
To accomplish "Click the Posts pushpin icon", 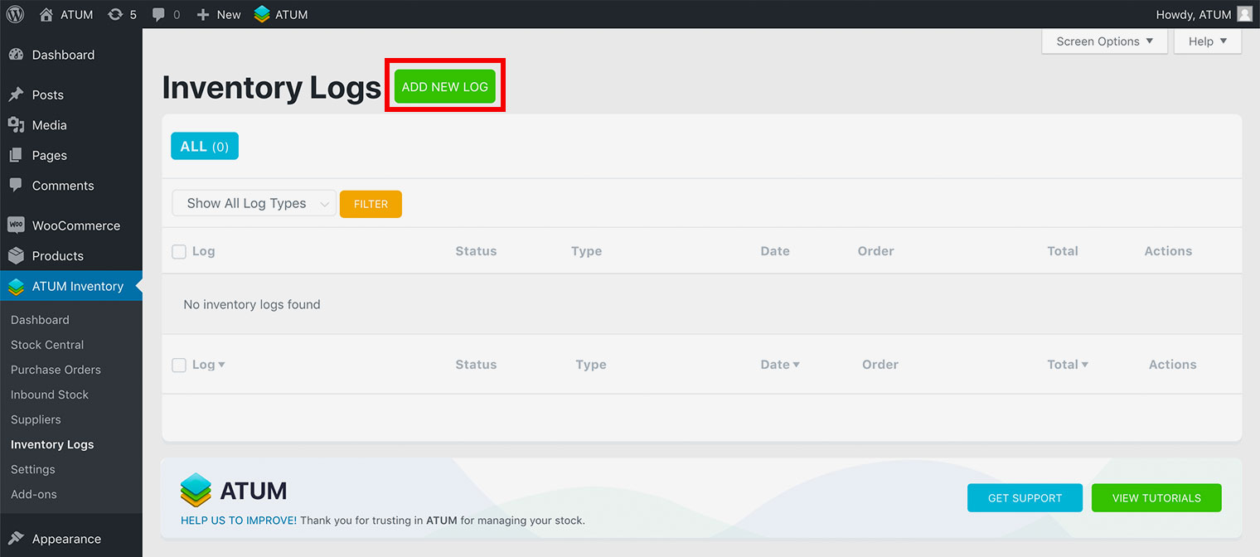I will click(16, 94).
